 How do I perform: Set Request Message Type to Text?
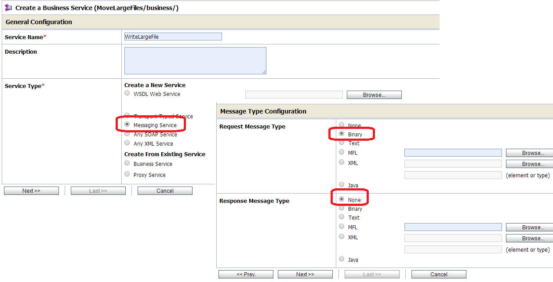342,143
